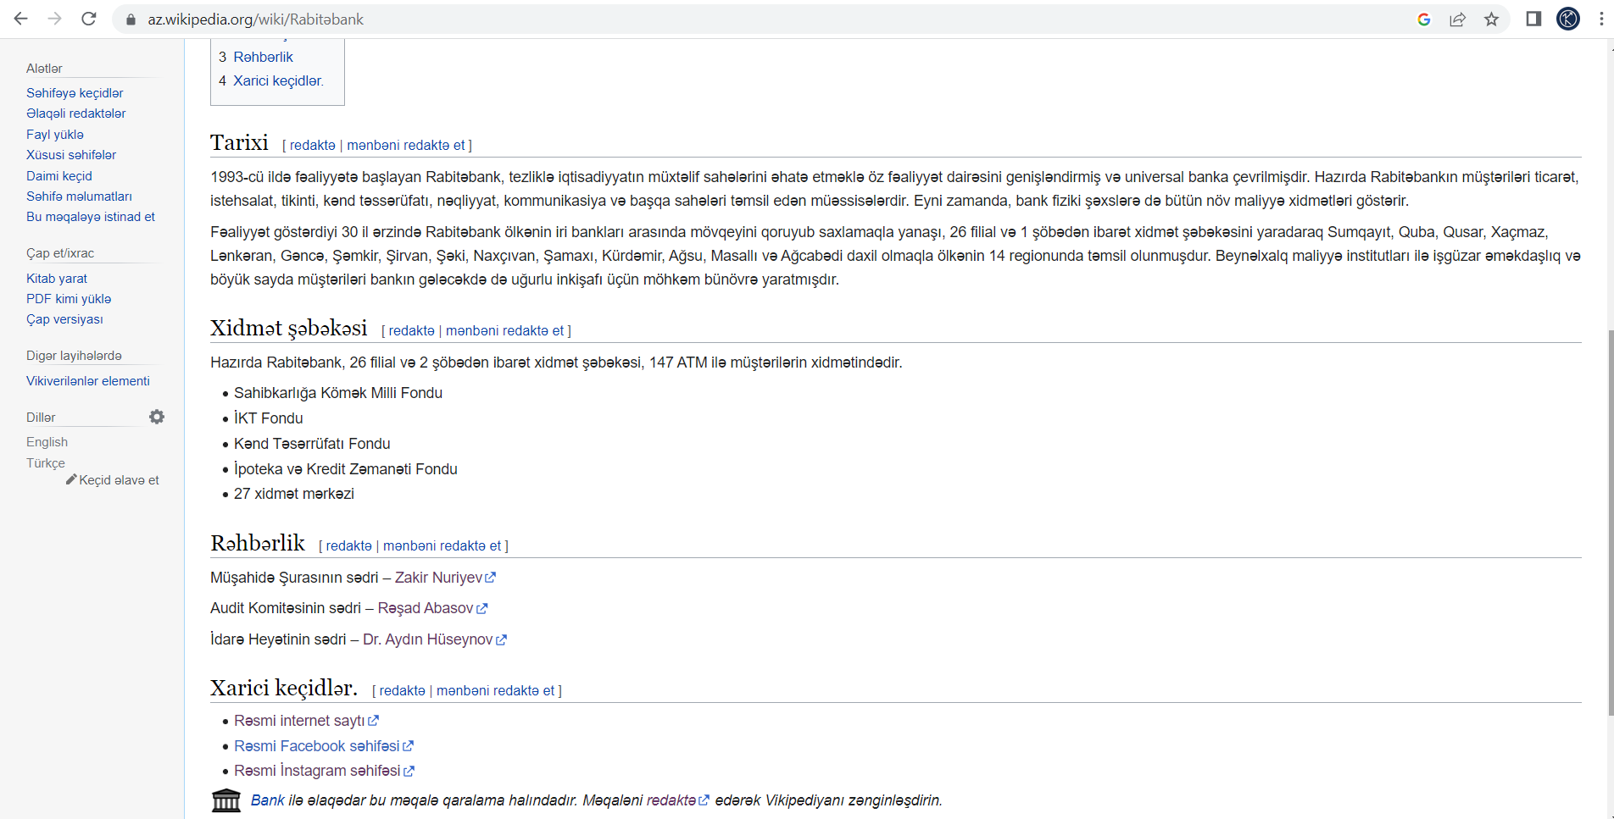Image resolution: width=1614 pixels, height=819 pixels.
Task: Click the bank building stub icon
Action: point(226,800)
